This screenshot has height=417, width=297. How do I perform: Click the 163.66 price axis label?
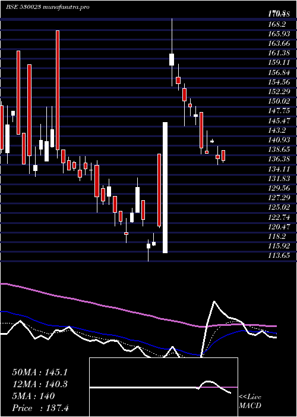coord(279,43)
